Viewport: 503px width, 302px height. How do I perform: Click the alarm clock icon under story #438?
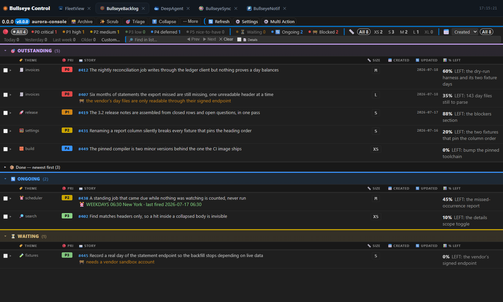point(81,204)
